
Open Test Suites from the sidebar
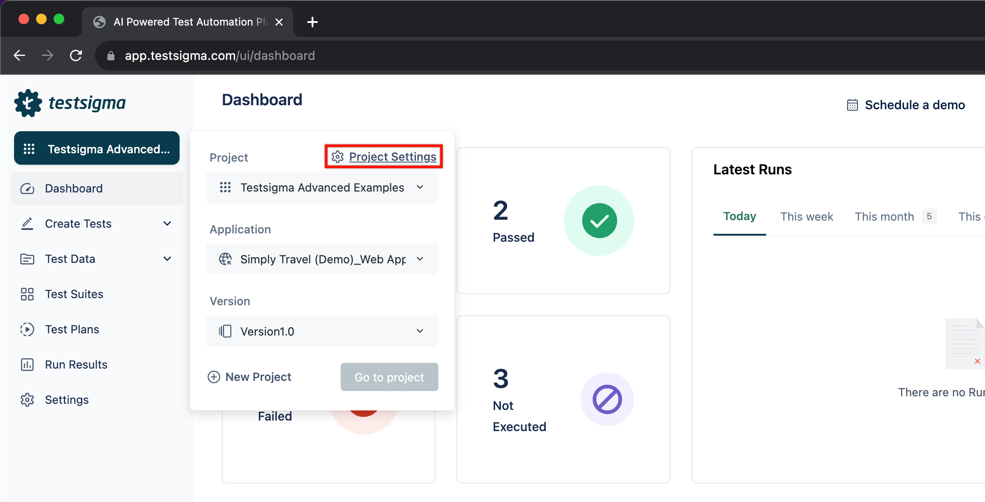[97, 294]
